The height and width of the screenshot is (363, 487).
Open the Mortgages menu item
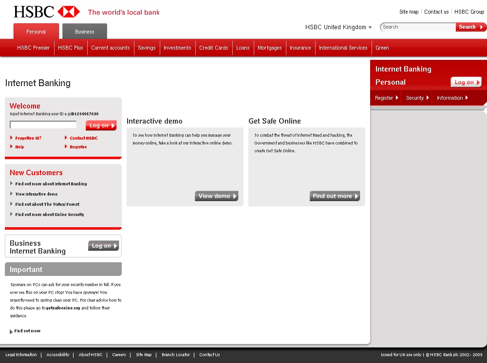tap(270, 48)
